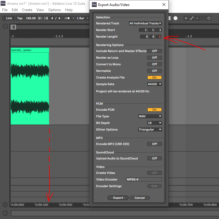Turn on Render as Loop
This screenshot has height=219, width=219.
pos(154,58)
